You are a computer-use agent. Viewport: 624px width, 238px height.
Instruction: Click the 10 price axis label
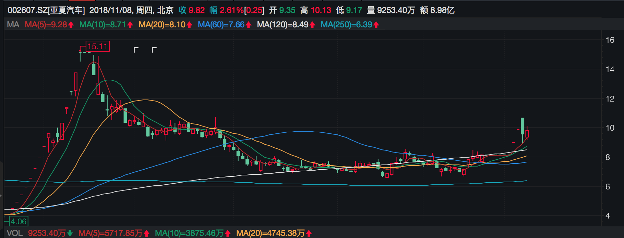tap(610, 128)
